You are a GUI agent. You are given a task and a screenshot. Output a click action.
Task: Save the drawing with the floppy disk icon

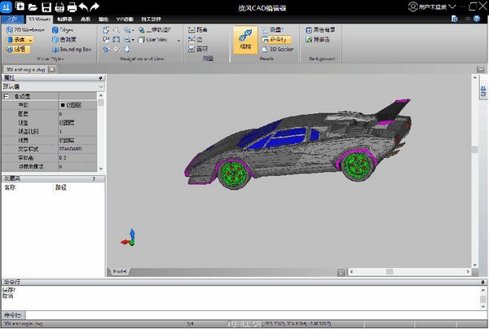point(46,7)
